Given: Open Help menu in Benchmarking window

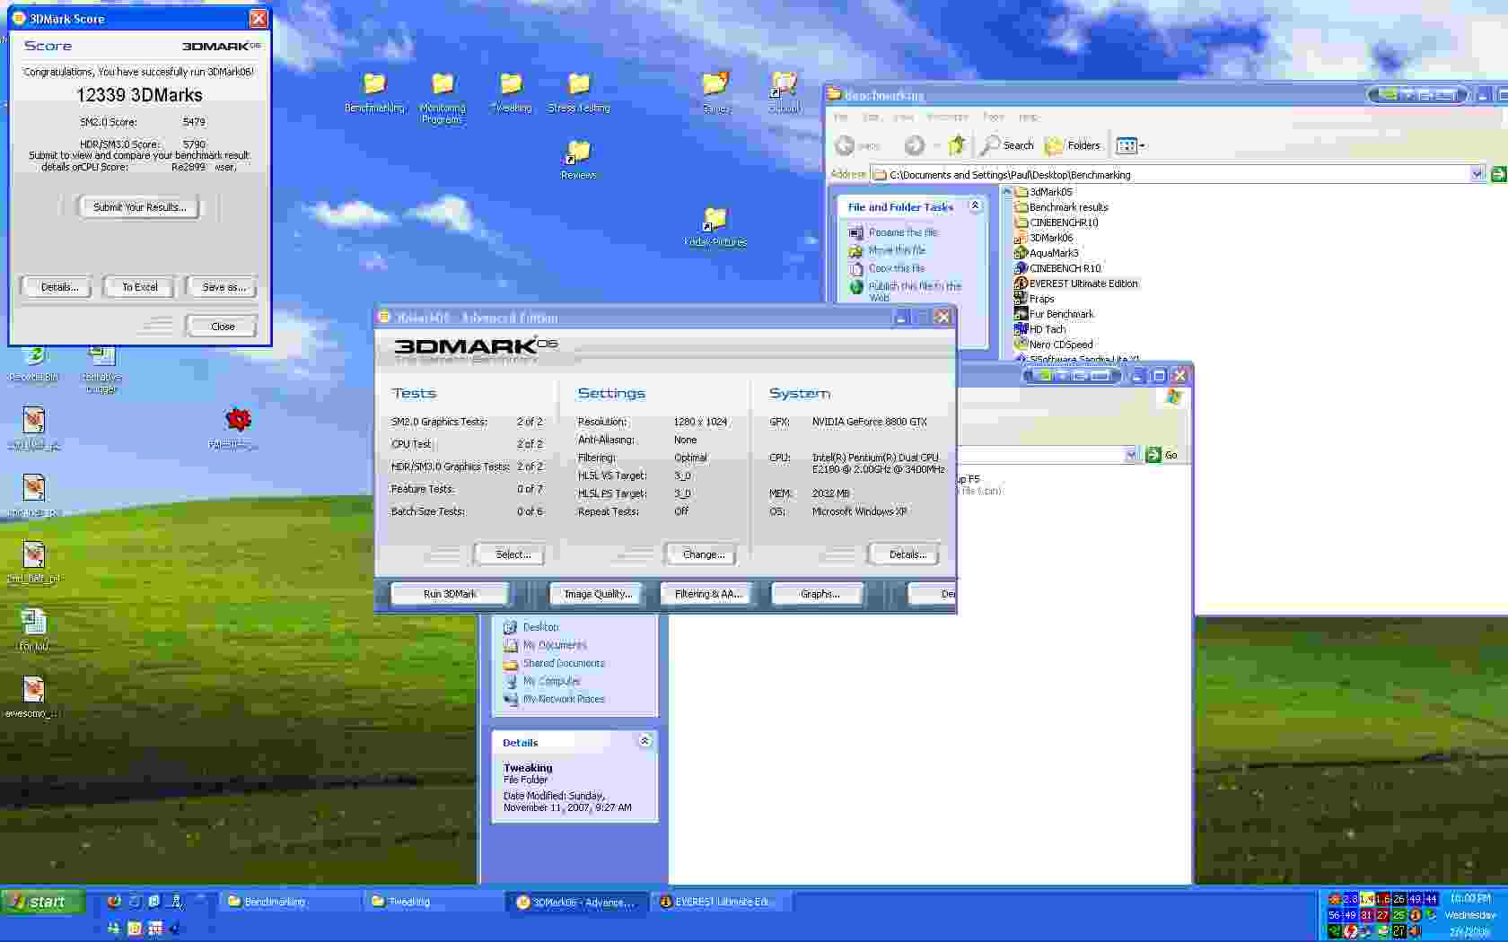Looking at the screenshot, I should pyautogui.click(x=1029, y=117).
